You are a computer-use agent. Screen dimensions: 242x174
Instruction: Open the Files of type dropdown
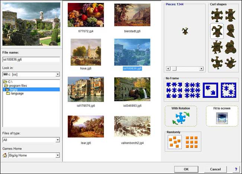57,140
